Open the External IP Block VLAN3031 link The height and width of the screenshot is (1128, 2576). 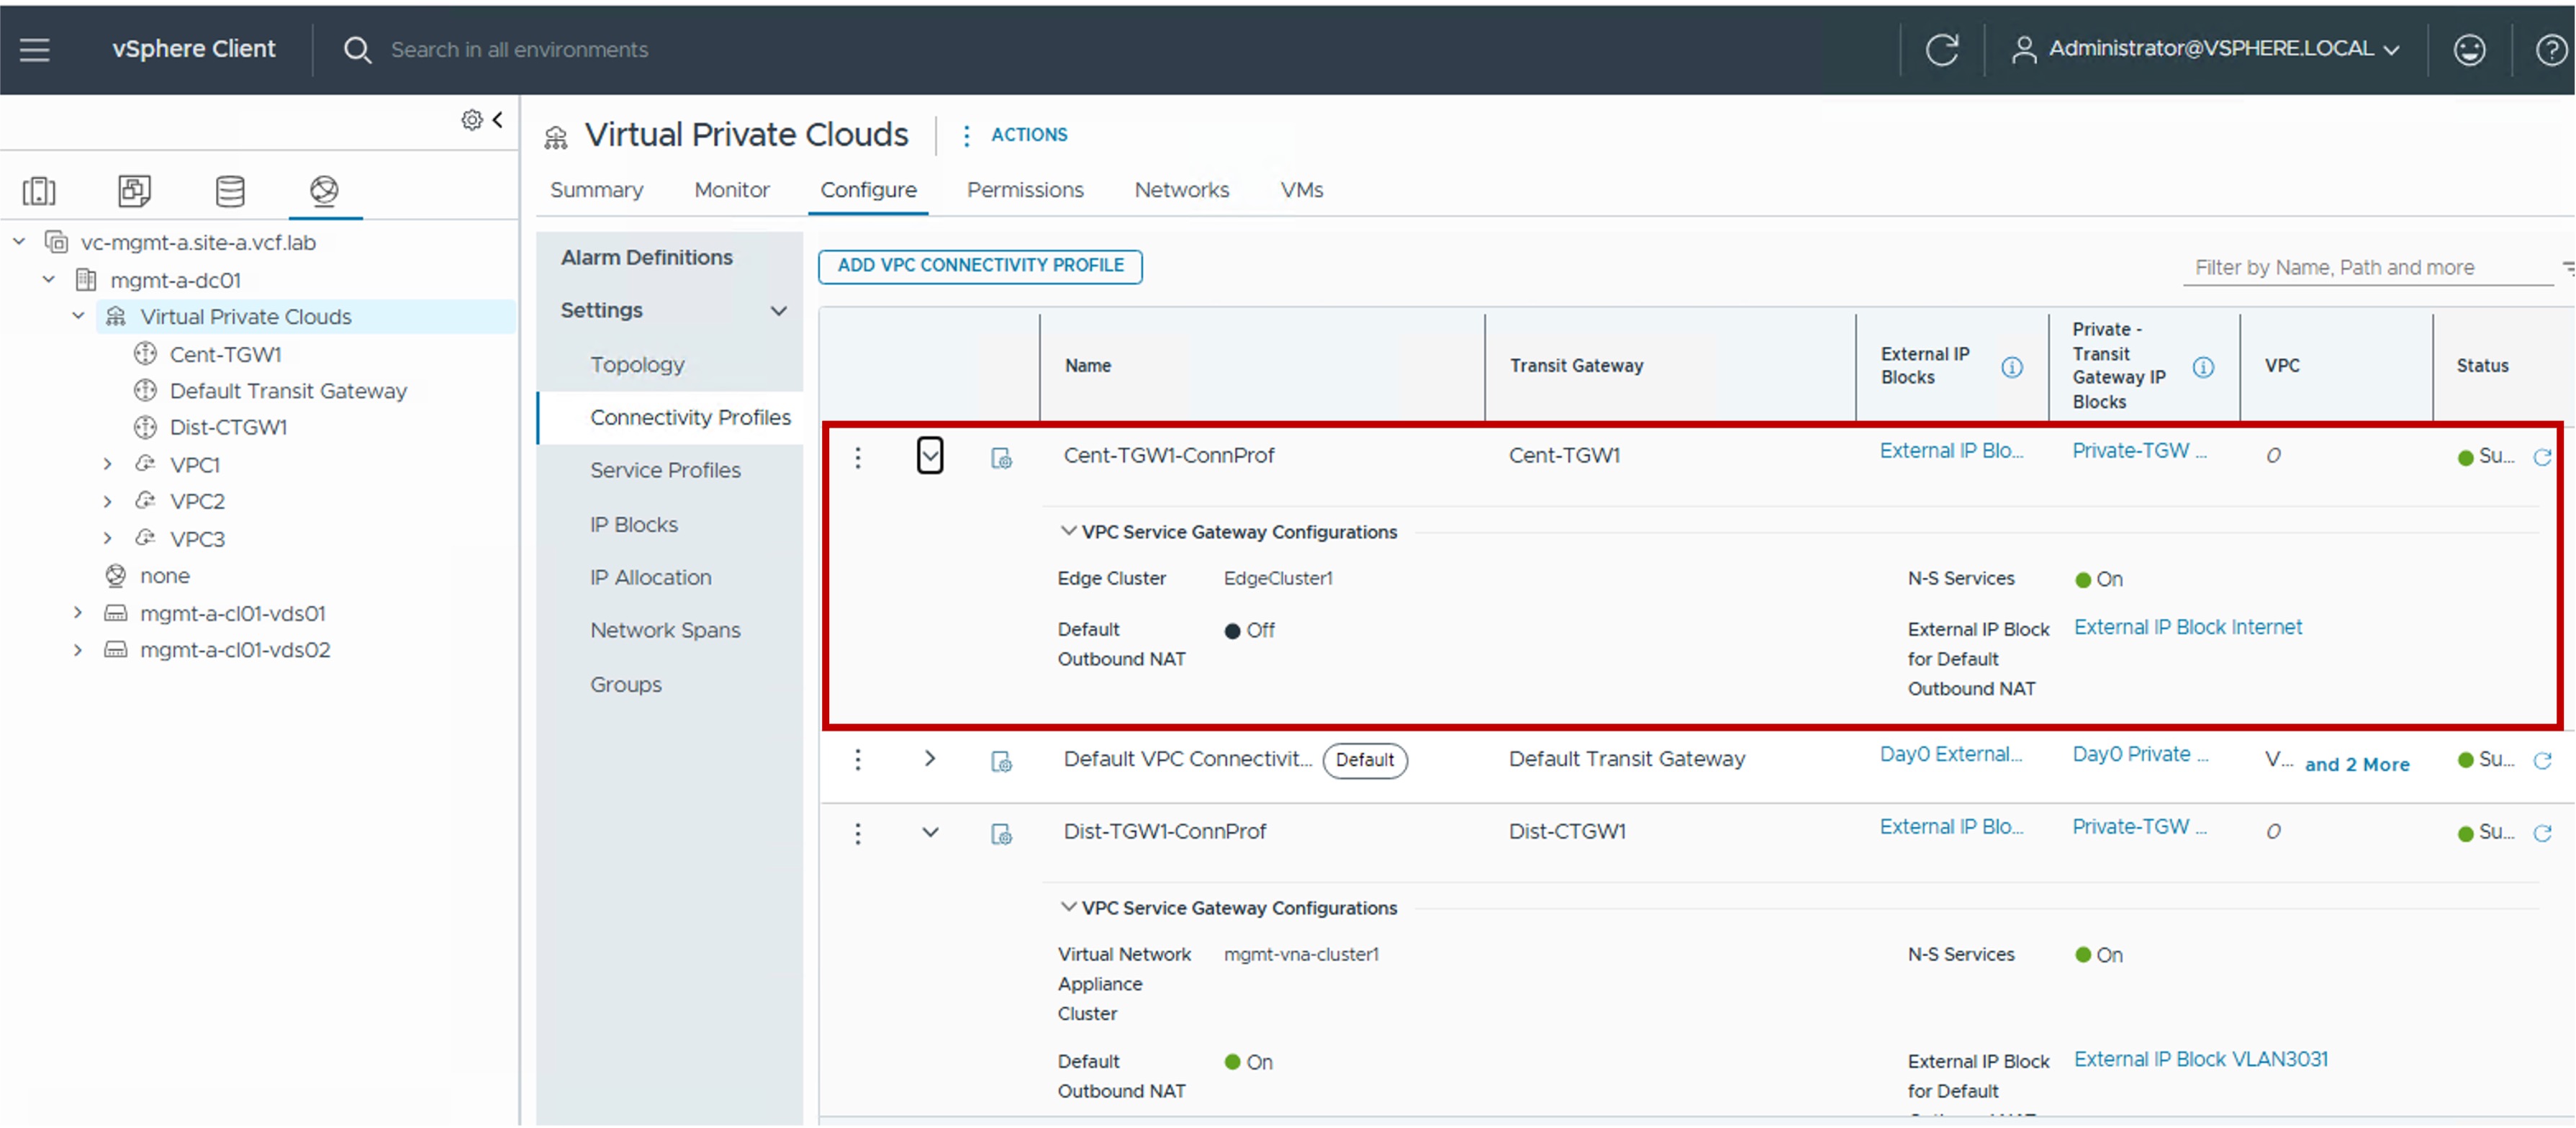tap(2200, 1059)
